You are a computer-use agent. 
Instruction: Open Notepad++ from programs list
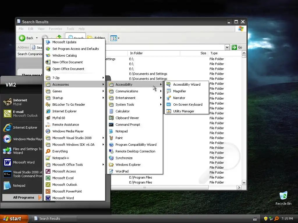pyautogui.click(x=74, y=158)
